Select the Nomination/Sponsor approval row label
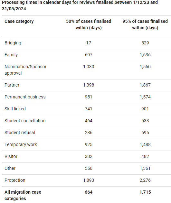Screen dimensions: 171x203 coord(25,70)
